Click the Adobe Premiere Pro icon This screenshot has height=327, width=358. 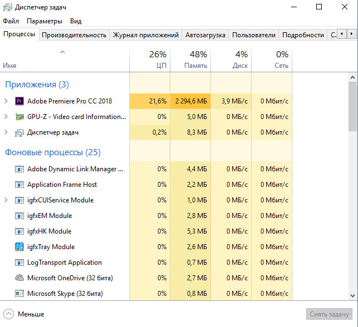[x=19, y=101]
